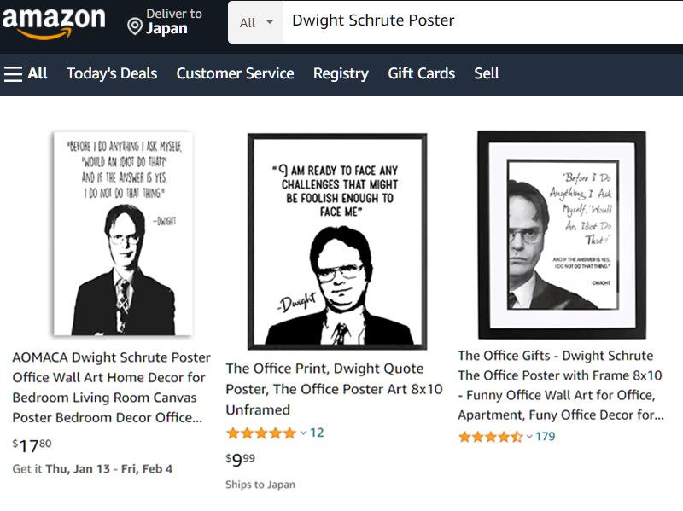Viewport: 683px width, 511px height.
Task: Expand rating breakdown chevron beside 179 reviews
Action: (529, 437)
